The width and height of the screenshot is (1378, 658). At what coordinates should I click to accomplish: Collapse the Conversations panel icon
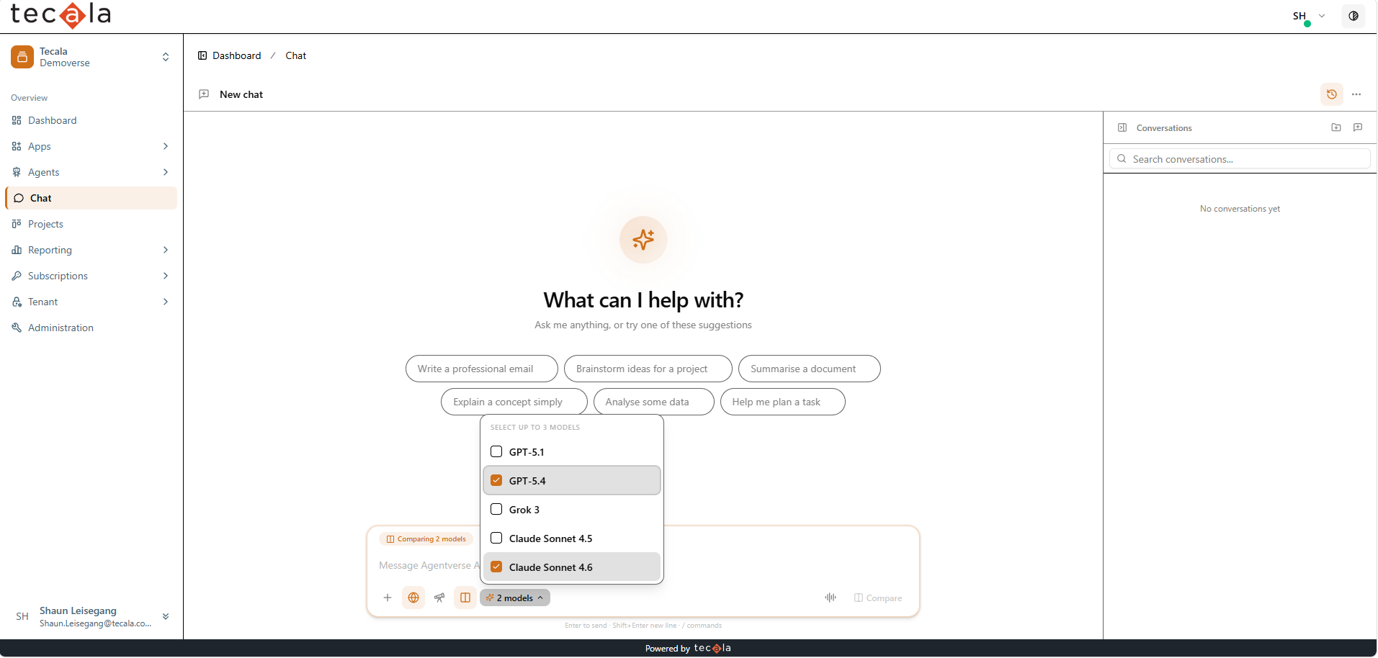1122,127
